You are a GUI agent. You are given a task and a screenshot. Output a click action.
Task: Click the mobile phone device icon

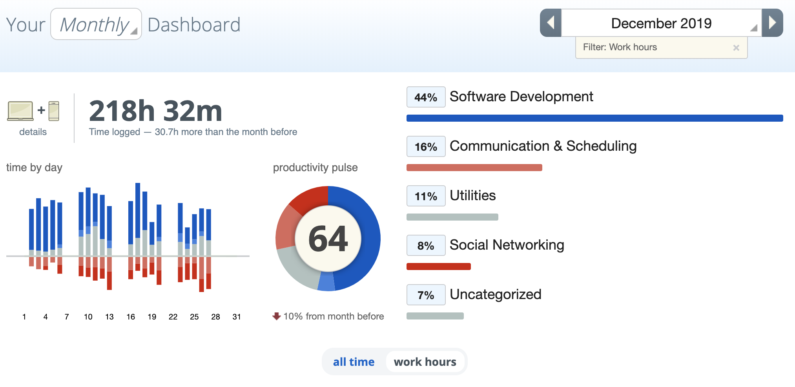[54, 111]
